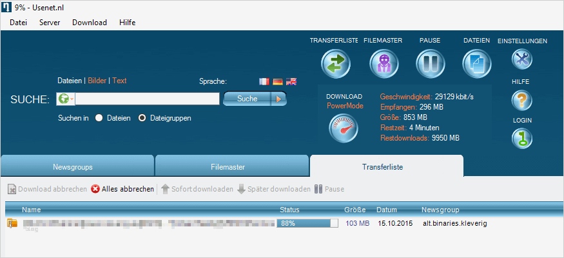Open the Datei menu
The width and height of the screenshot is (564, 258).
pyautogui.click(x=18, y=23)
